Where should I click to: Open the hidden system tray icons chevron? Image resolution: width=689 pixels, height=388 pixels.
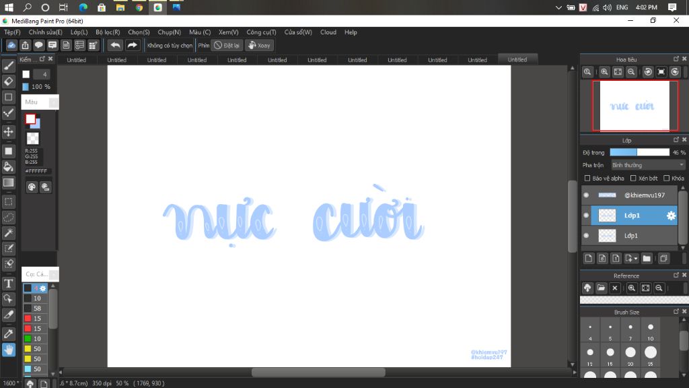point(558,7)
